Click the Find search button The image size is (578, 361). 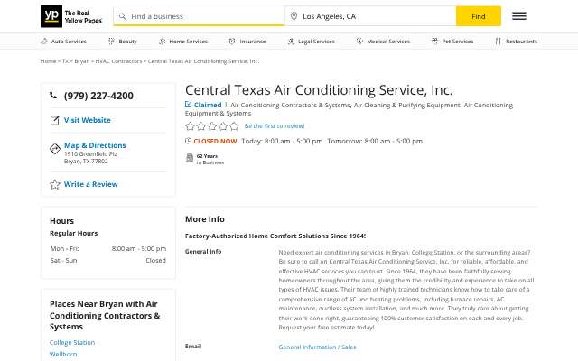click(479, 16)
